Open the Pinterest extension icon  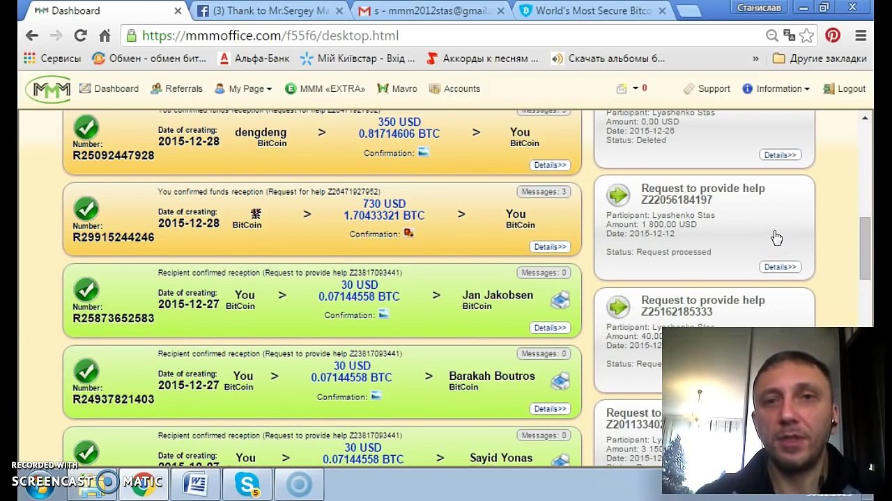[833, 35]
